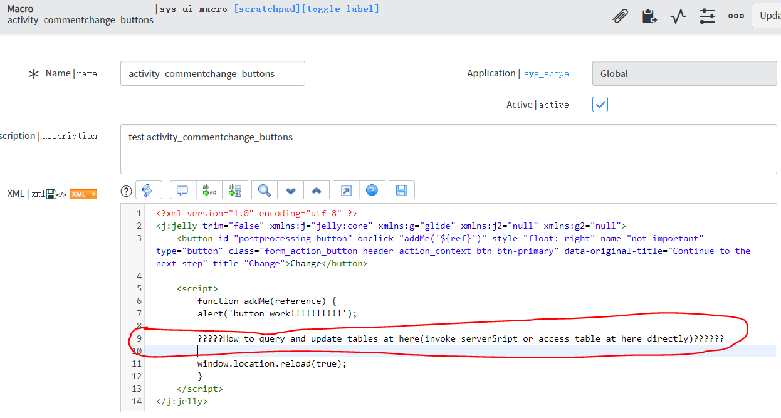Click the blue editor help icon

coord(372,191)
